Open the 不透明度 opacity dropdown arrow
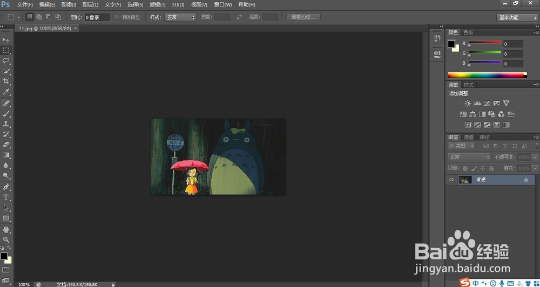 535,157
